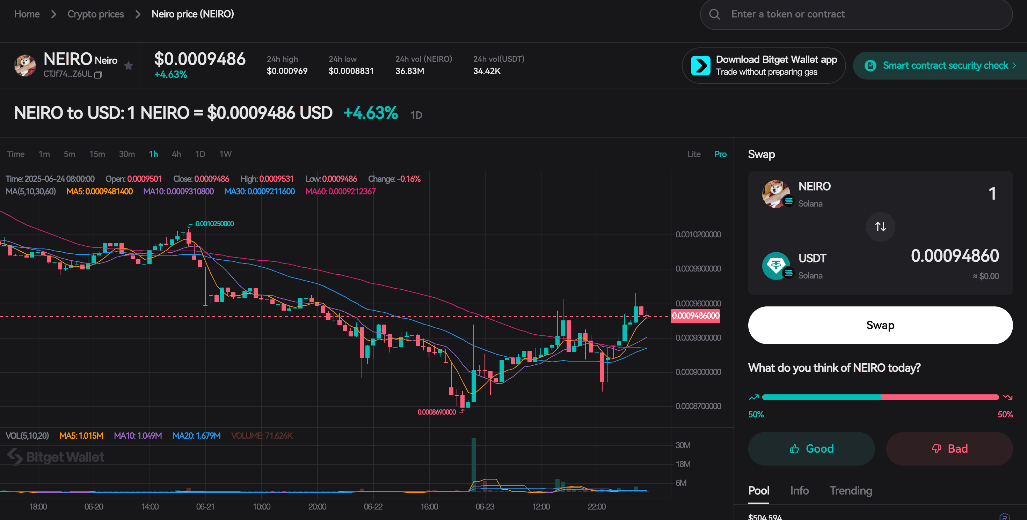Click the 24h high value $0.000969
Image resolution: width=1027 pixels, height=520 pixels.
(287, 71)
